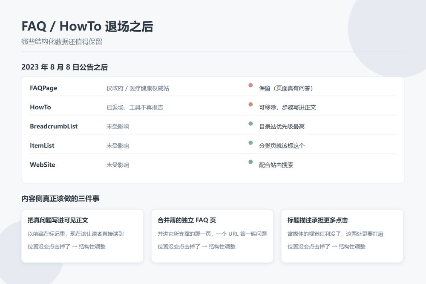Click the cell '仅政府 / 医疗健康权威站'
426x284 pixels.
138,88
